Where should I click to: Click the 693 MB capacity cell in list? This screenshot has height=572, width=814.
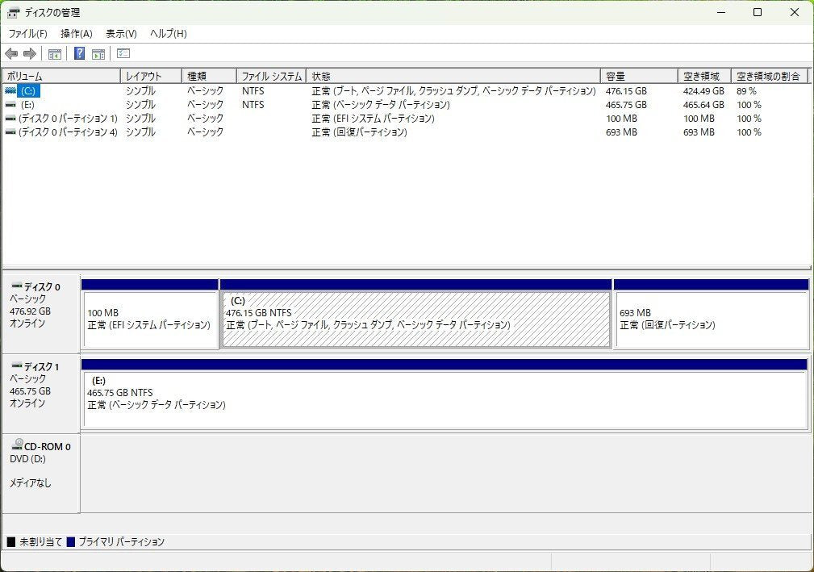point(621,132)
